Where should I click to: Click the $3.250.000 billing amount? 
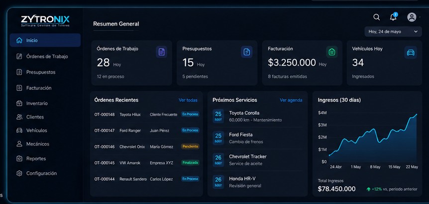point(292,63)
